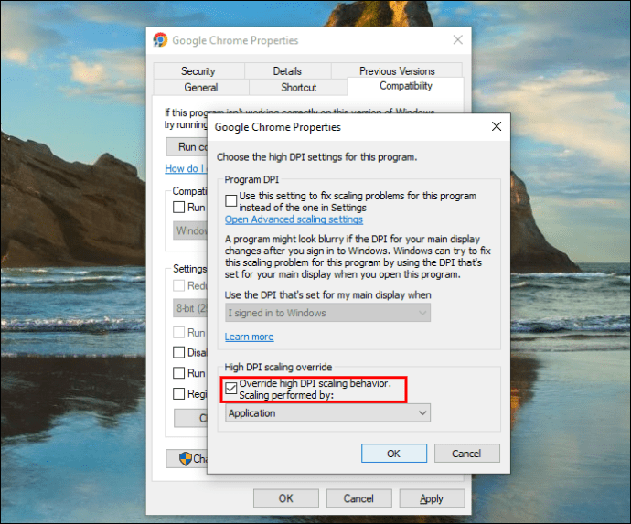Open the 'I signed in to Windows' dropdown
Image resolution: width=631 pixels, height=524 pixels.
point(327,313)
